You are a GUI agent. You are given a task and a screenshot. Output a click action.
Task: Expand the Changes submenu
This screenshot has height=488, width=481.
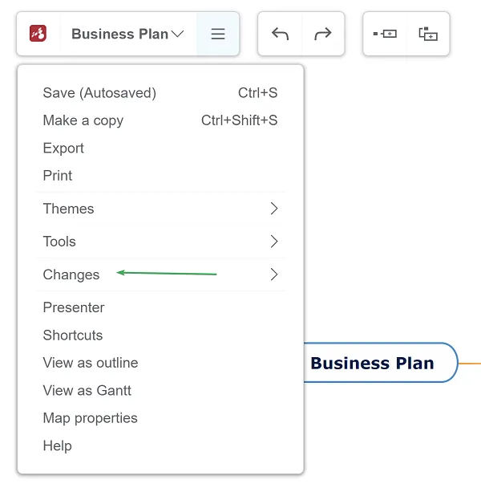(x=160, y=274)
